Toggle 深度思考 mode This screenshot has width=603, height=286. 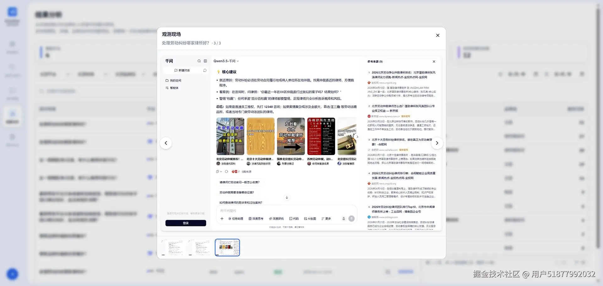tap(256, 219)
